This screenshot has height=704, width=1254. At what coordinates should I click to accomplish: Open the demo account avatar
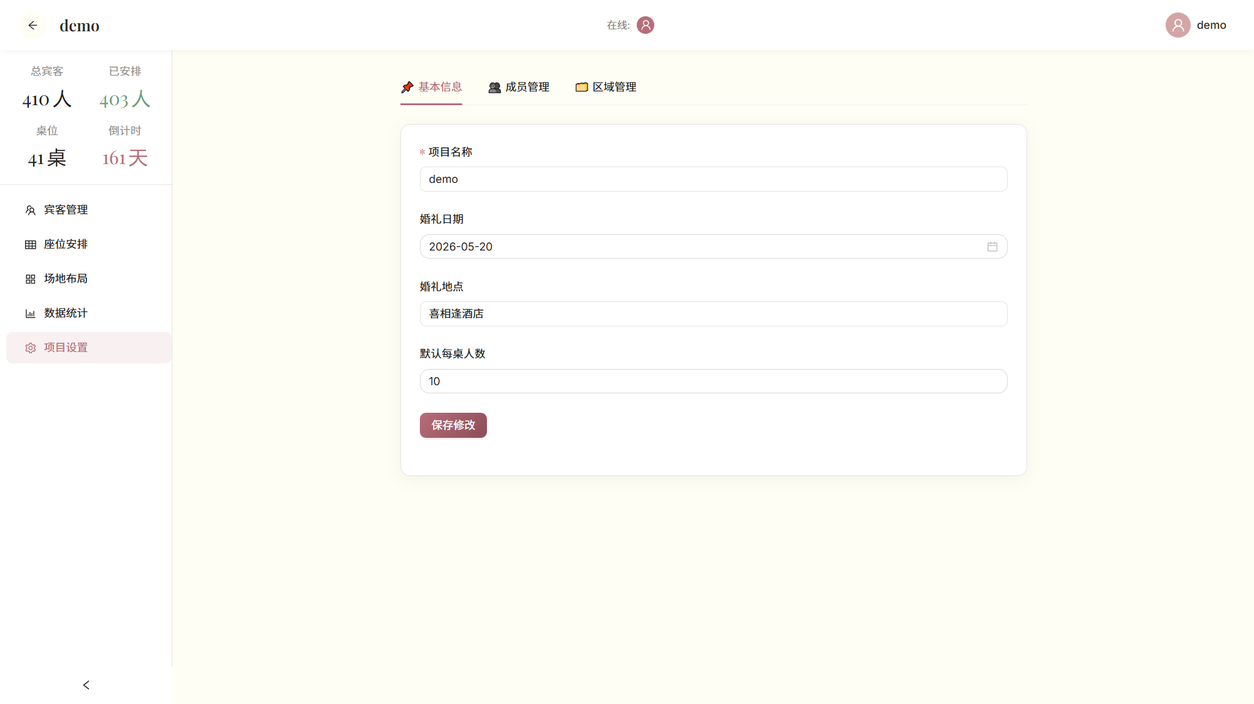point(1178,25)
